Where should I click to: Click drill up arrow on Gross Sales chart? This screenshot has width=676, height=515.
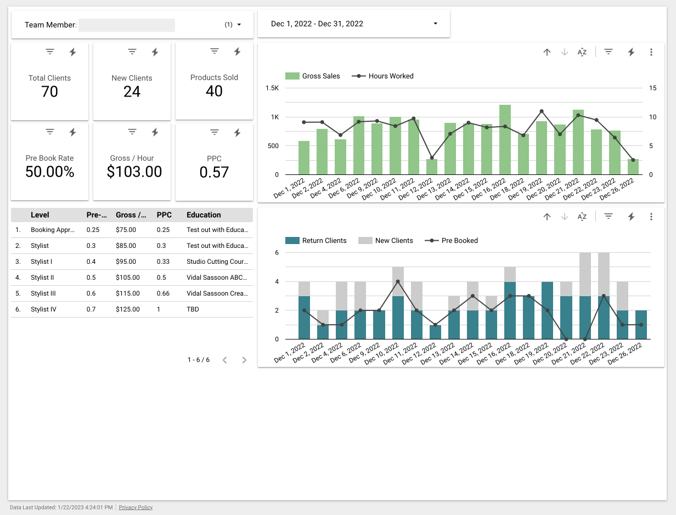547,52
